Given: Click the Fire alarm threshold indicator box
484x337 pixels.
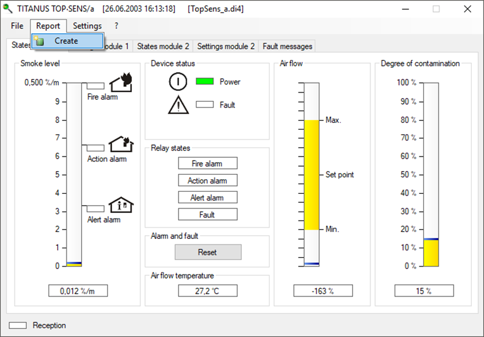Looking at the screenshot, I should [96, 86].
